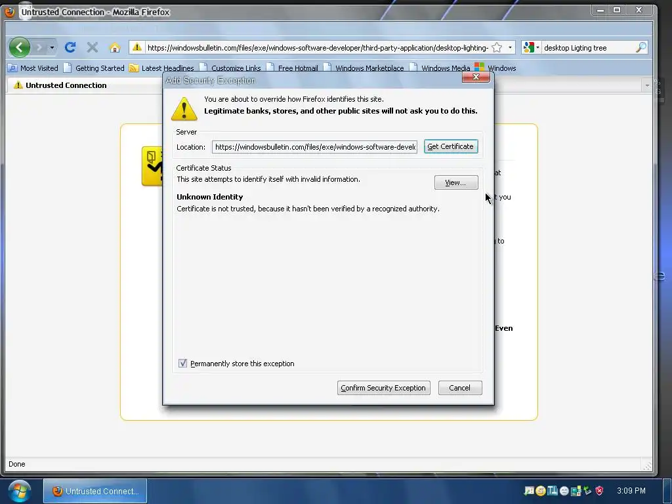Viewport: 672px width, 504px height.
Task: Open the Getting Started bookmark
Action: (x=94, y=68)
